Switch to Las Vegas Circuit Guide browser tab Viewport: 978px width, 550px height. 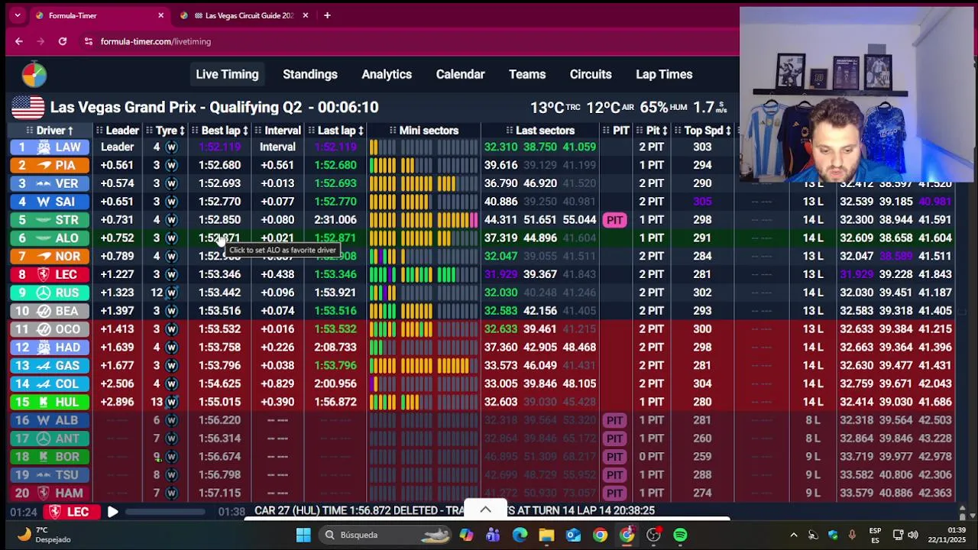[x=243, y=15]
